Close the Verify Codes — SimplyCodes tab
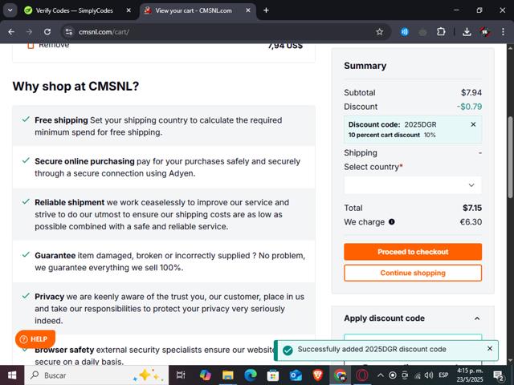This screenshot has width=514, height=385. pyautogui.click(x=128, y=10)
